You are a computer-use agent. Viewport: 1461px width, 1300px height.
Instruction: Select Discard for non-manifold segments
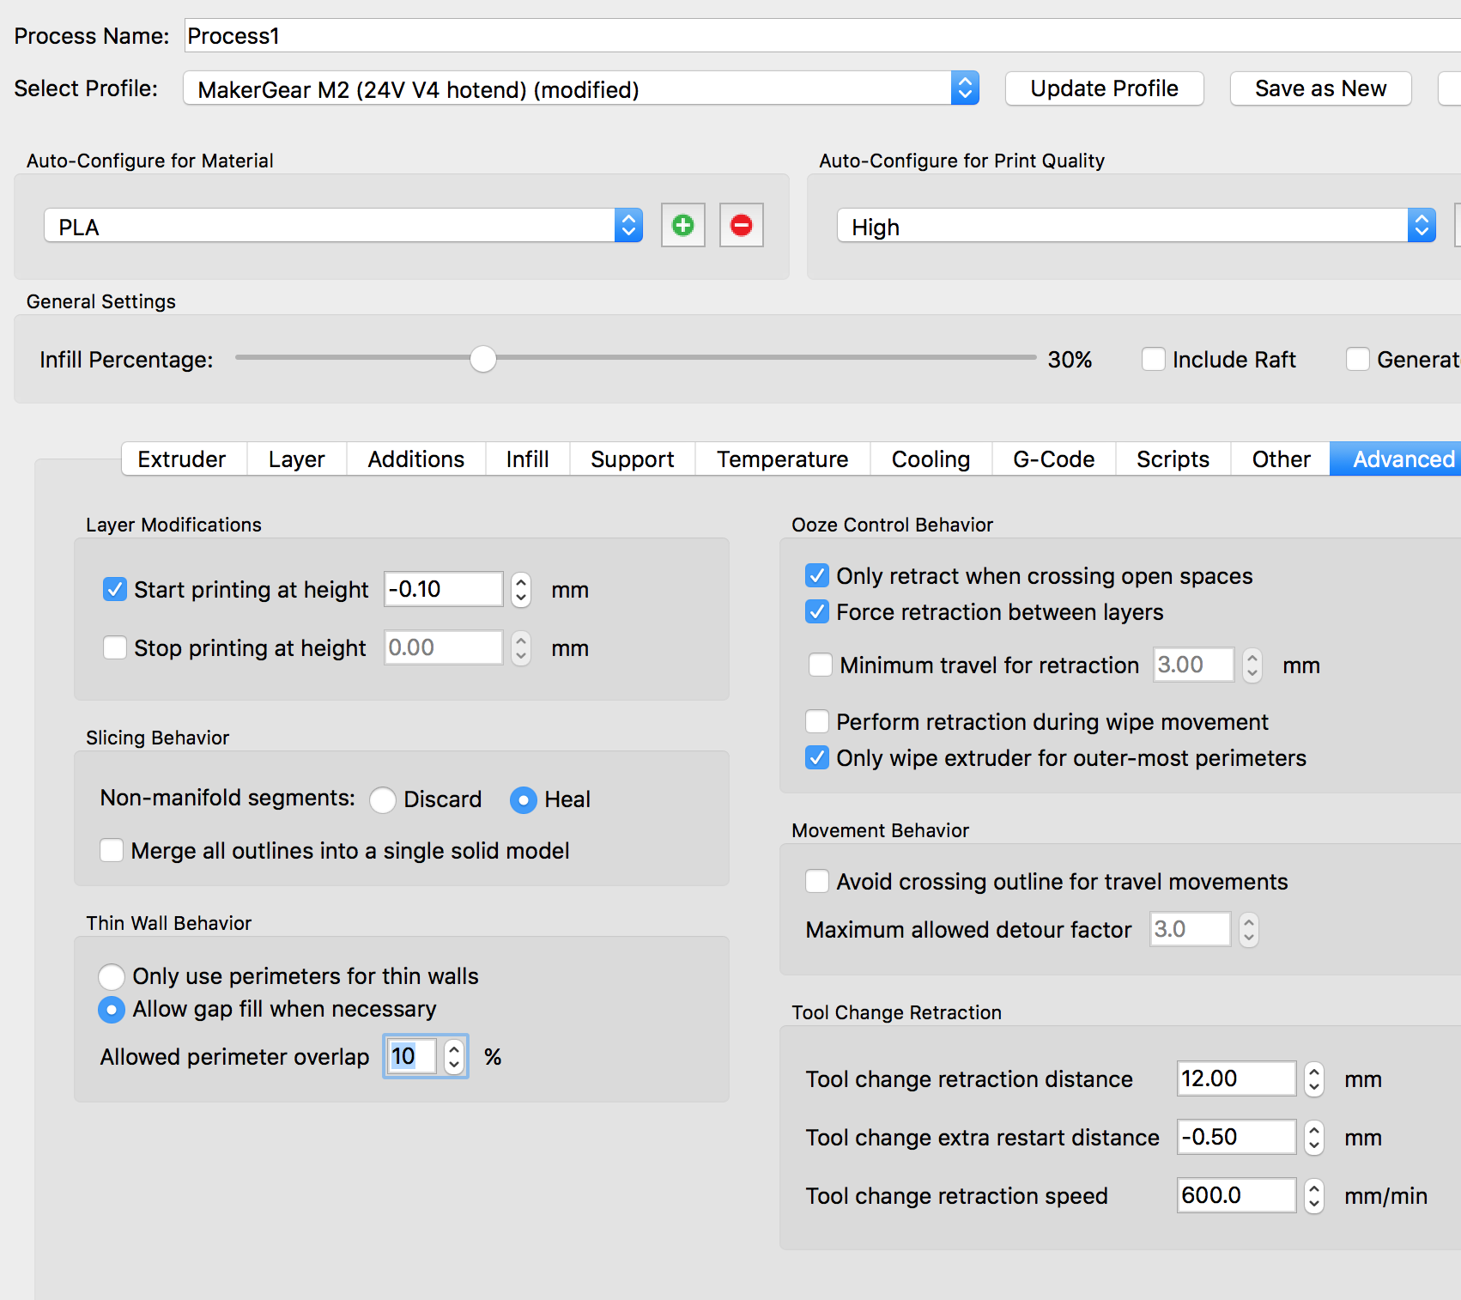click(383, 799)
